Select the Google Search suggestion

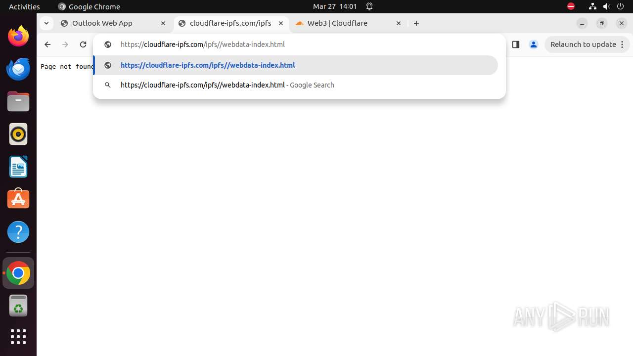(296, 85)
